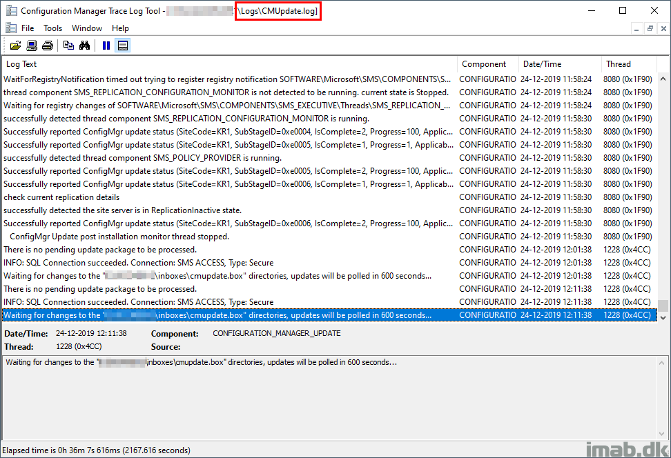Viewport: 671px width, 458px height.
Task: Click the log list scroll down arrow
Action: click(x=663, y=317)
